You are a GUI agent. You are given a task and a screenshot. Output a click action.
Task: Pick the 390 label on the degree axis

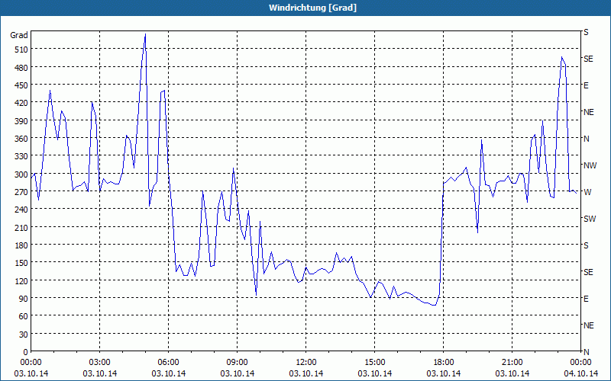click(x=21, y=121)
